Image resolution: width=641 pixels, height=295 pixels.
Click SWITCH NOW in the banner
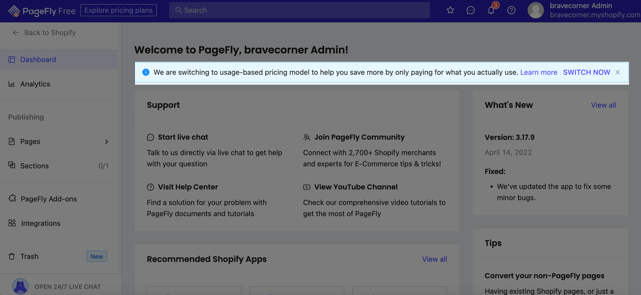[x=587, y=72]
